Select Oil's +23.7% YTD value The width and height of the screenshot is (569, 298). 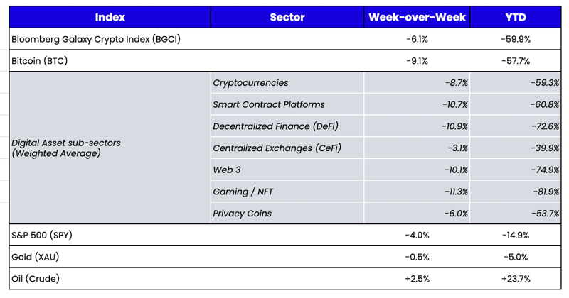pos(516,279)
